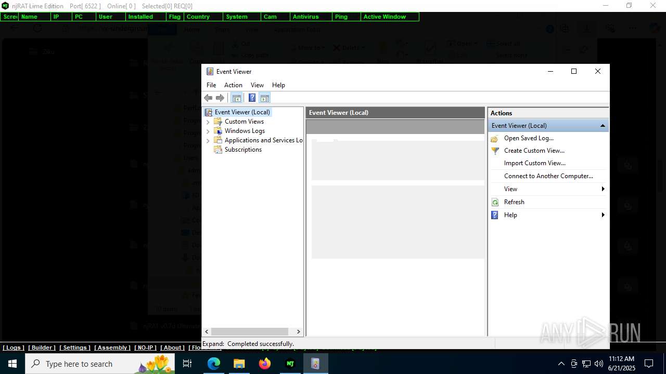This screenshot has height=374, width=666.
Task: Open the Builder tab in njRAT
Action: point(42,348)
